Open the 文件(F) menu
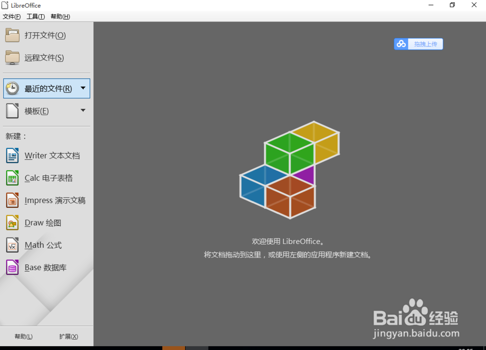Screen dimensions: 486x350 pyautogui.click(x=12, y=17)
